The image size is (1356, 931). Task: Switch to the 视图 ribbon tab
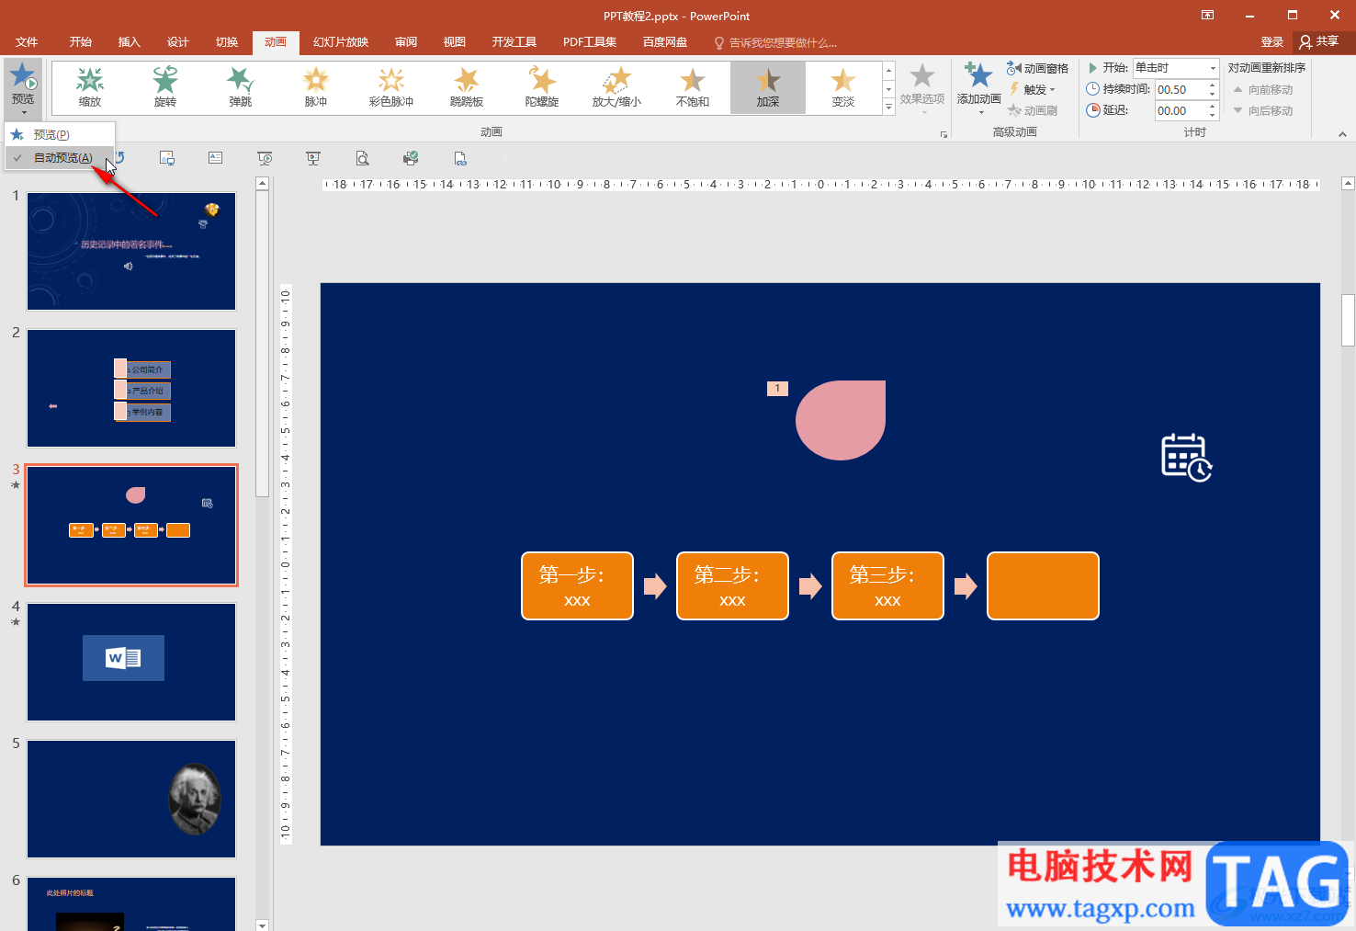tap(455, 42)
